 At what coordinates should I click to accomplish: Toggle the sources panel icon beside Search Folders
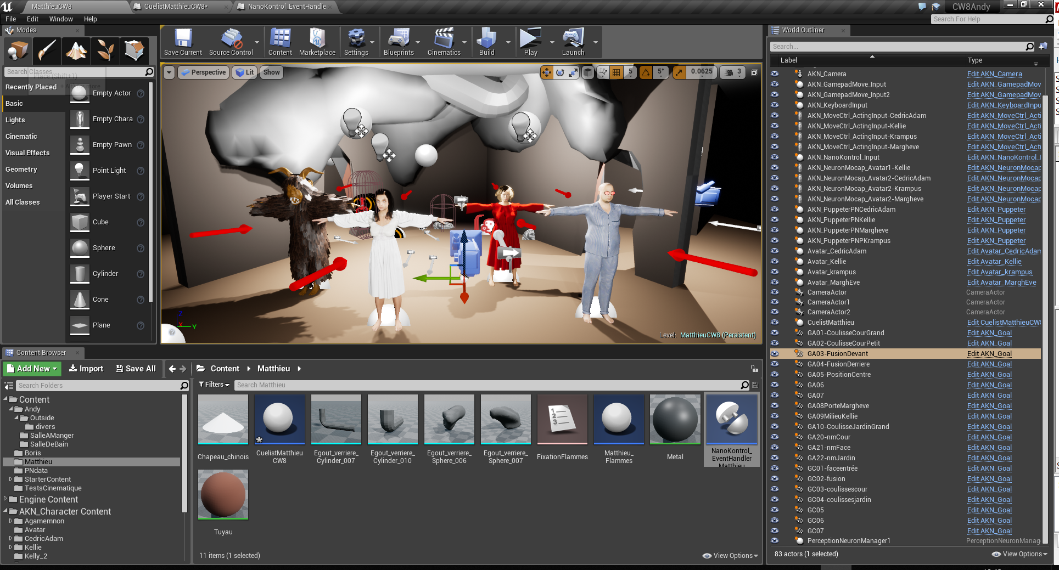pyautogui.click(x=9, y=386)
